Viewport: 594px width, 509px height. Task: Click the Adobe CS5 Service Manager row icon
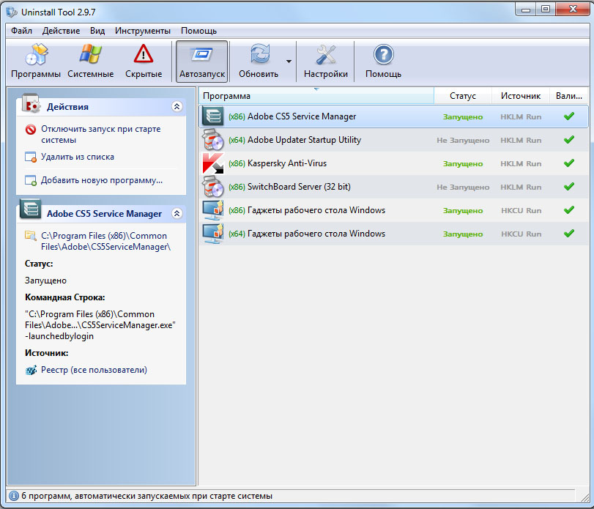point(213,116)
